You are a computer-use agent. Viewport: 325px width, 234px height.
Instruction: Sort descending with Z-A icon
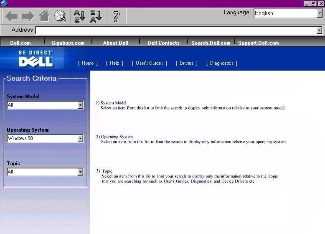point(96,17)
